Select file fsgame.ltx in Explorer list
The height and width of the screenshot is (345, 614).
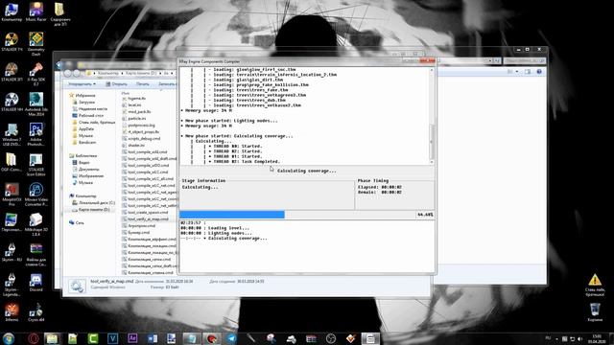click(133, 99)
